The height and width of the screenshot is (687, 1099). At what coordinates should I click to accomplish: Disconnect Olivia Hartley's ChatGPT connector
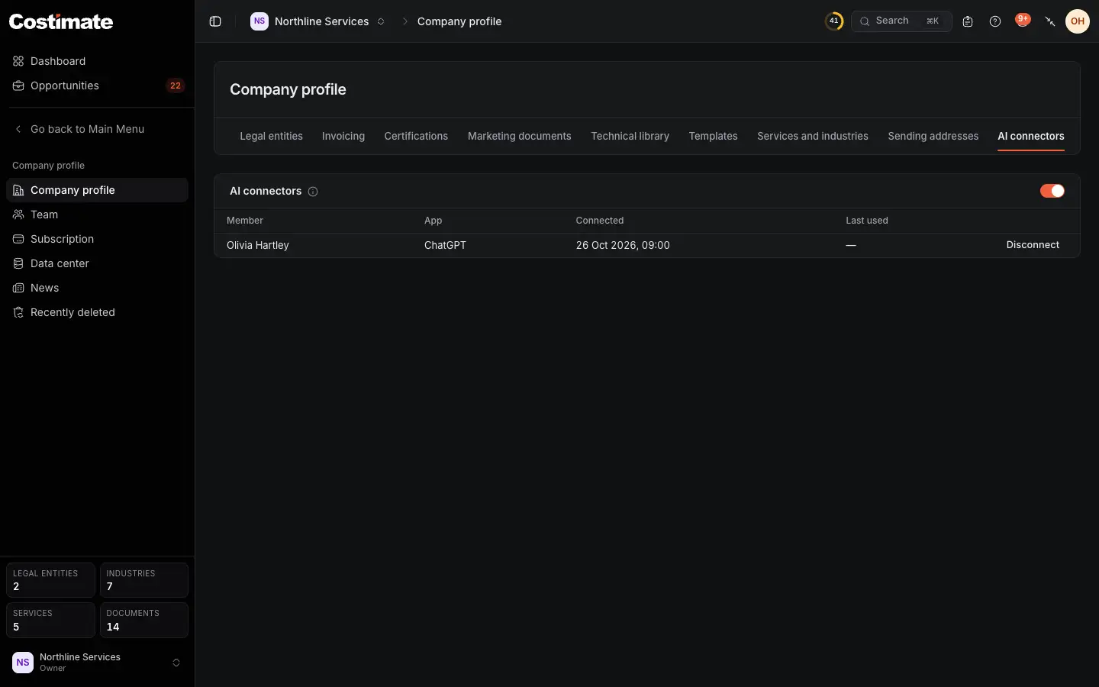click(1033, 245)
